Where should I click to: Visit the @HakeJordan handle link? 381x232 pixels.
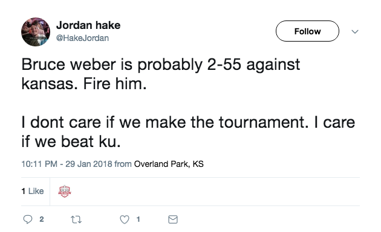coord(82,38)
